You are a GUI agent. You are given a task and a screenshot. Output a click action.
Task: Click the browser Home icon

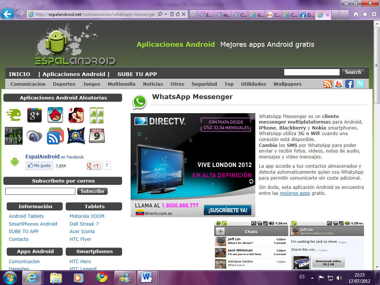(x=356, y=14)
